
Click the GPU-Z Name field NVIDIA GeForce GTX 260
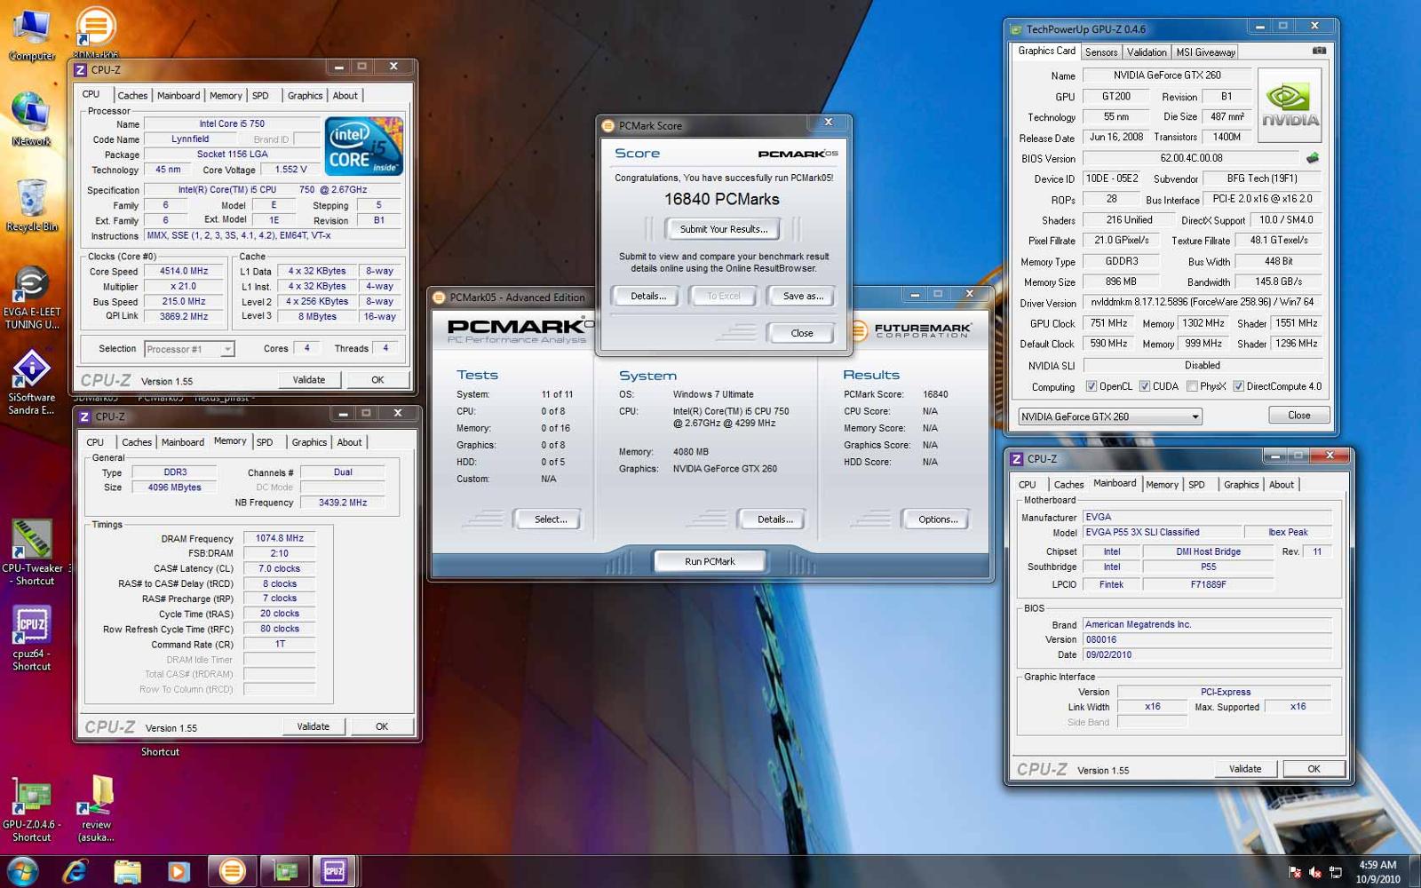tap(1167, 75)
